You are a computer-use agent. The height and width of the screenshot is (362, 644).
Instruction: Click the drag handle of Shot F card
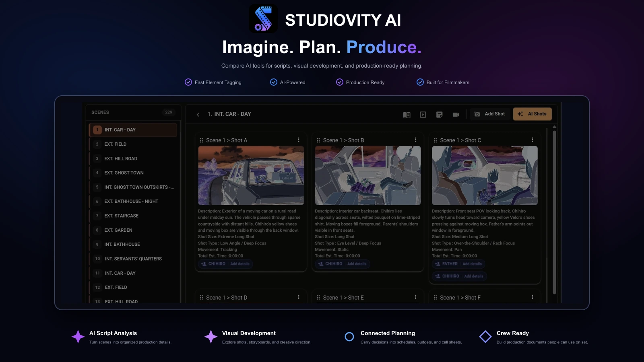point(435,298)
